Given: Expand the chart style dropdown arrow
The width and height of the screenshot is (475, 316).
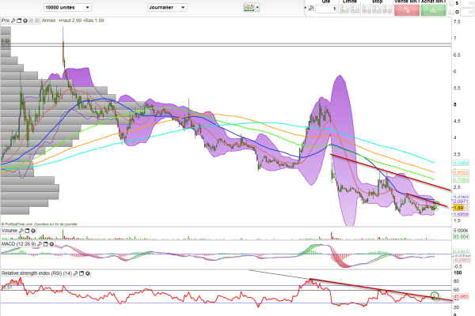Looking at the screenshot, I should (257, 8).
